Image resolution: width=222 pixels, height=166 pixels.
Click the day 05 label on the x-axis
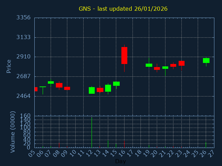pos(32,153)
